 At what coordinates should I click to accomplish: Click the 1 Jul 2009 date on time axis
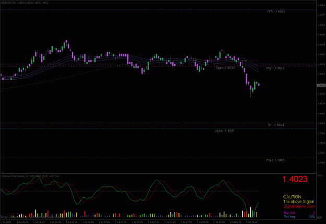click(x=6, y=222)
